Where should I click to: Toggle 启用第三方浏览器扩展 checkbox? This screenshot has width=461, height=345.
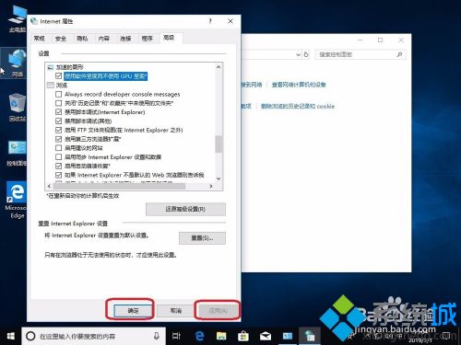point(59,139)
